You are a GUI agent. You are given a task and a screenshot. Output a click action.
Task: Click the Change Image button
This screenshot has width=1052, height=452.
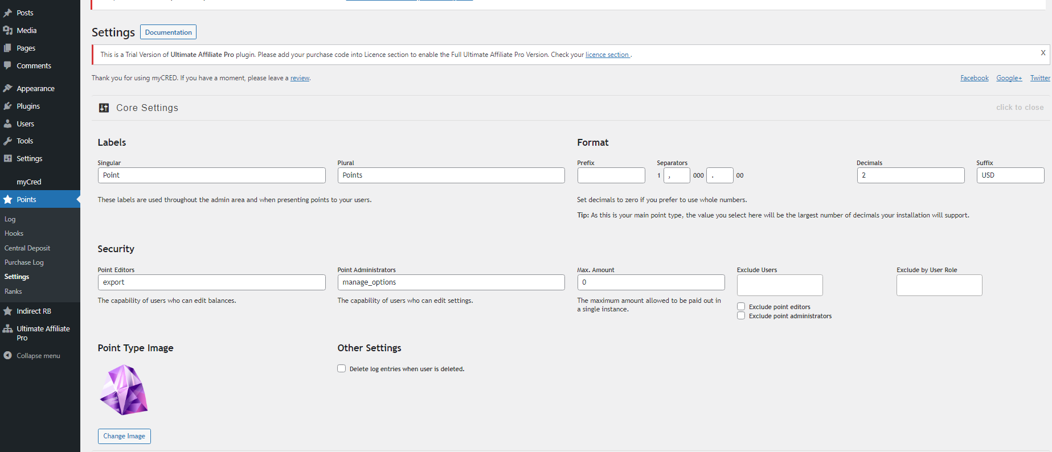(124, 436)
